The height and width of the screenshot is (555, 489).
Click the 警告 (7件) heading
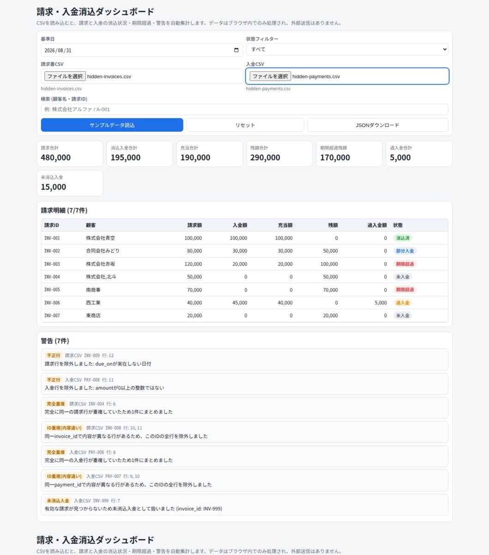55,341
